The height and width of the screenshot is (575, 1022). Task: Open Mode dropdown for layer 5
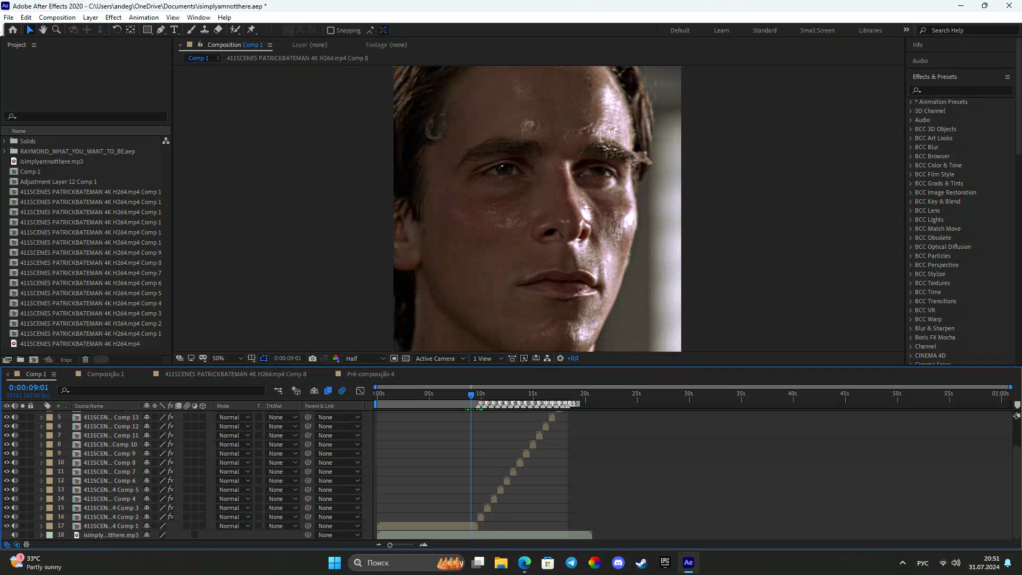234,417
